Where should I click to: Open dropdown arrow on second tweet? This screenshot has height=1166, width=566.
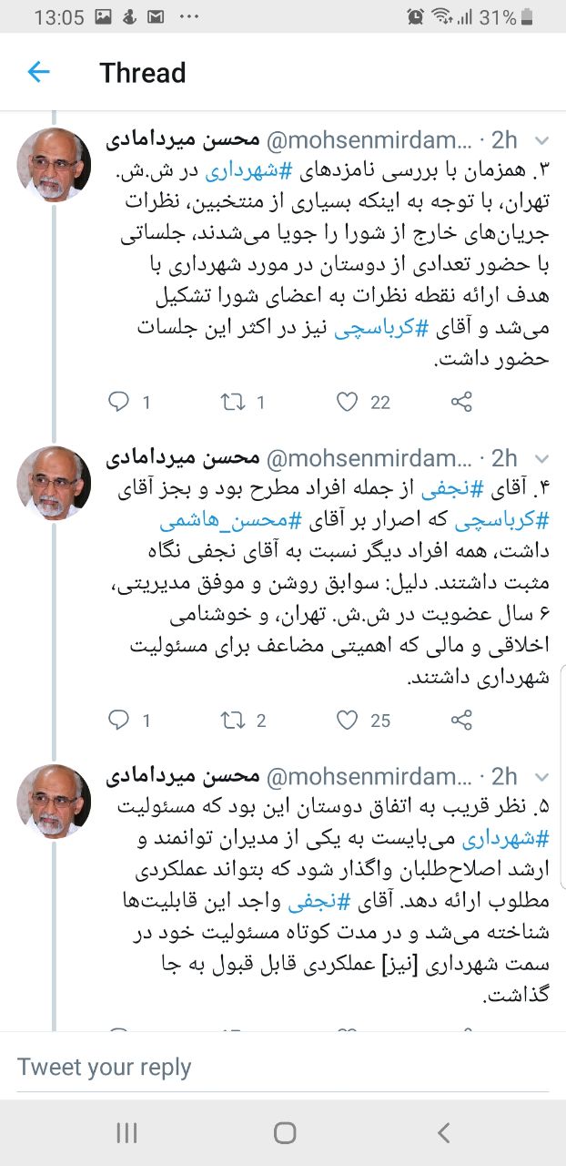[541, 459]
